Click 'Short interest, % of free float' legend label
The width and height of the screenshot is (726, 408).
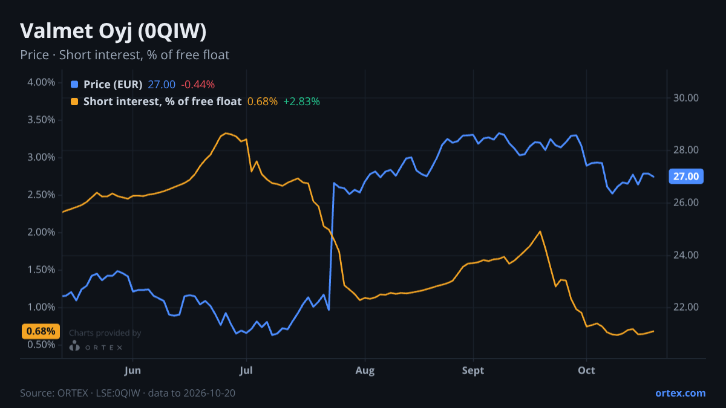click(x=162, y=102)
